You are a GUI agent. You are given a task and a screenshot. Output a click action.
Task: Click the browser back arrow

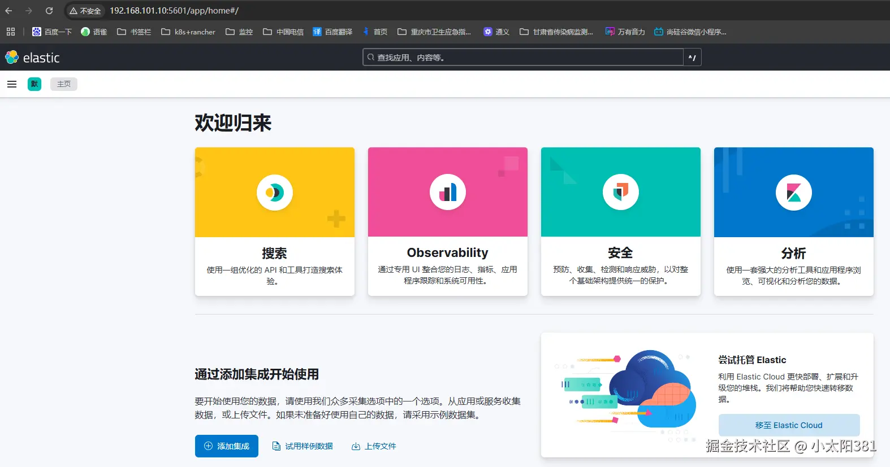(8, 11)
